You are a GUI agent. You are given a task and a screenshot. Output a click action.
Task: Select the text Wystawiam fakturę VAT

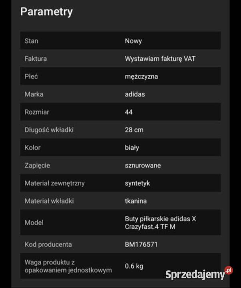pos(160,59)
